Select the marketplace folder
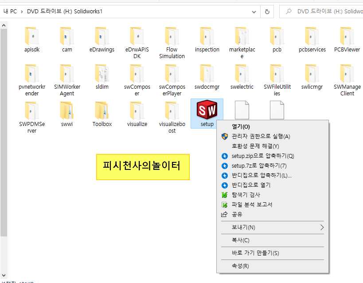363x283 pixels. click(242, 43)
